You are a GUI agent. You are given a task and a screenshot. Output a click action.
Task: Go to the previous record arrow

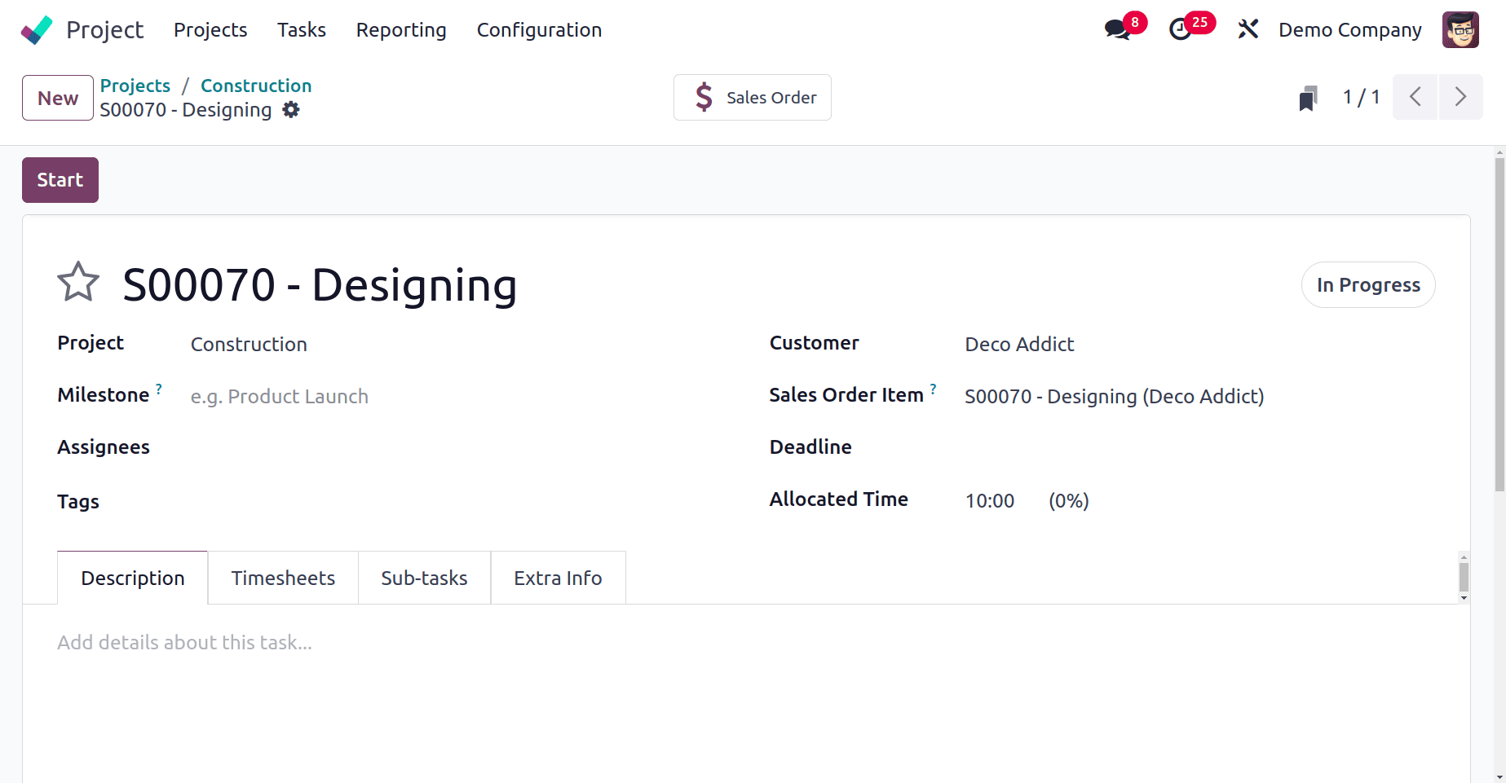click(1415, 98)
